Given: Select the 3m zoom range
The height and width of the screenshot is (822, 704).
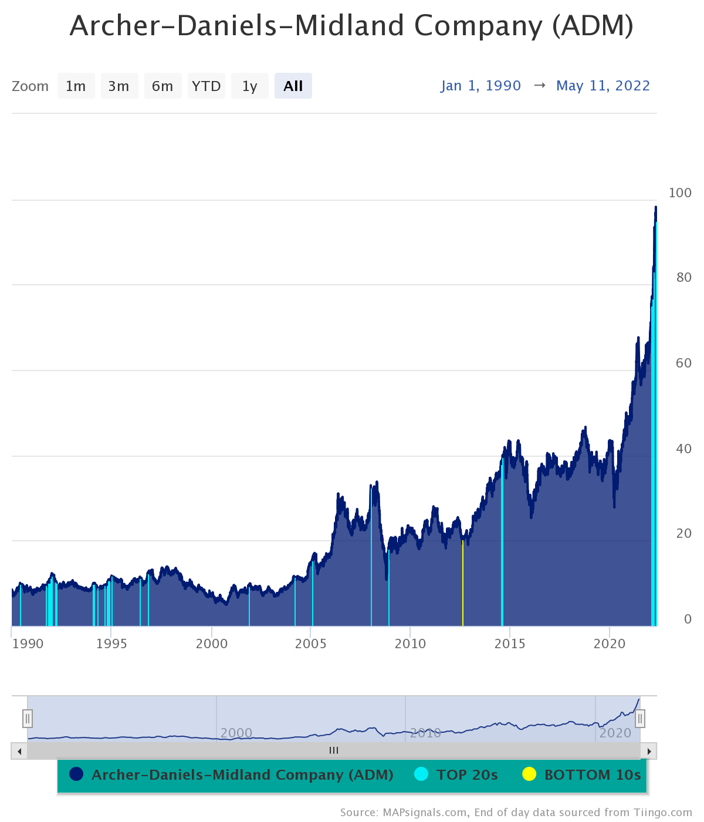Looking at the screenshot, I should tap(119, 86).
